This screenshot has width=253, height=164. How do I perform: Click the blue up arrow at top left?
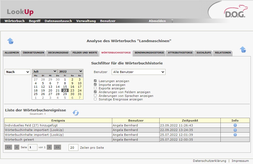10,41
